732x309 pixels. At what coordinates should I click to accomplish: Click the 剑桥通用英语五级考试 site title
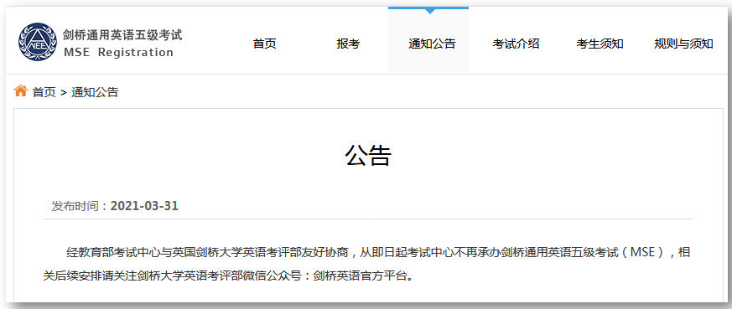(x=122, y=35)
